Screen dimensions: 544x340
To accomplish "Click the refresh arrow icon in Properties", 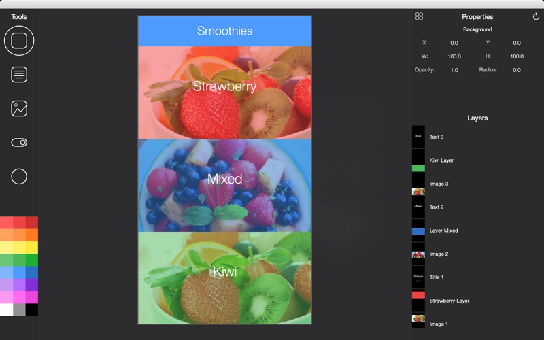I will click(x=536, y=16).
